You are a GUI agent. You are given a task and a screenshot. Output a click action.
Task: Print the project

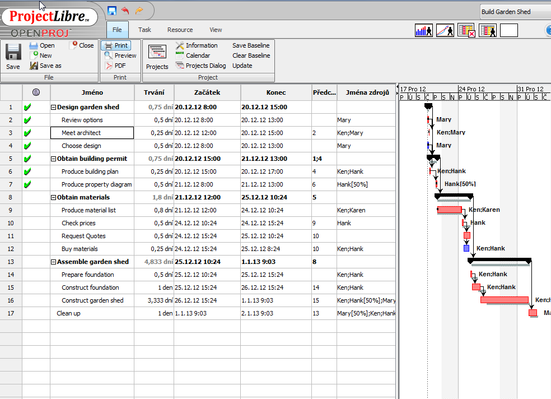(x=116, y=45)
